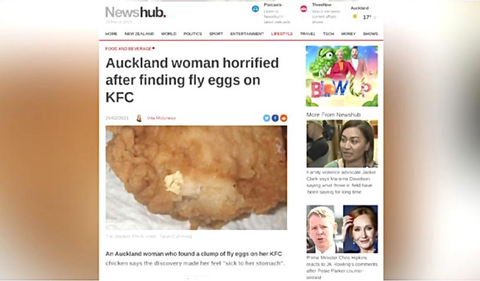Click the author's avatar photo
This screenshot has width=480, height=281.
point(139,118)
